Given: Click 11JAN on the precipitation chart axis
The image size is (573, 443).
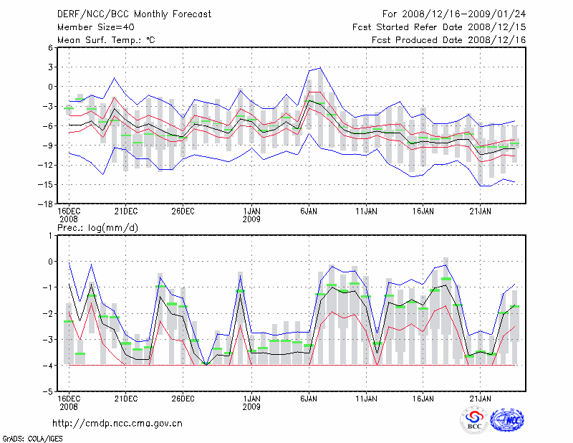Looking at the screenshot, I should (x=366, y=398).
